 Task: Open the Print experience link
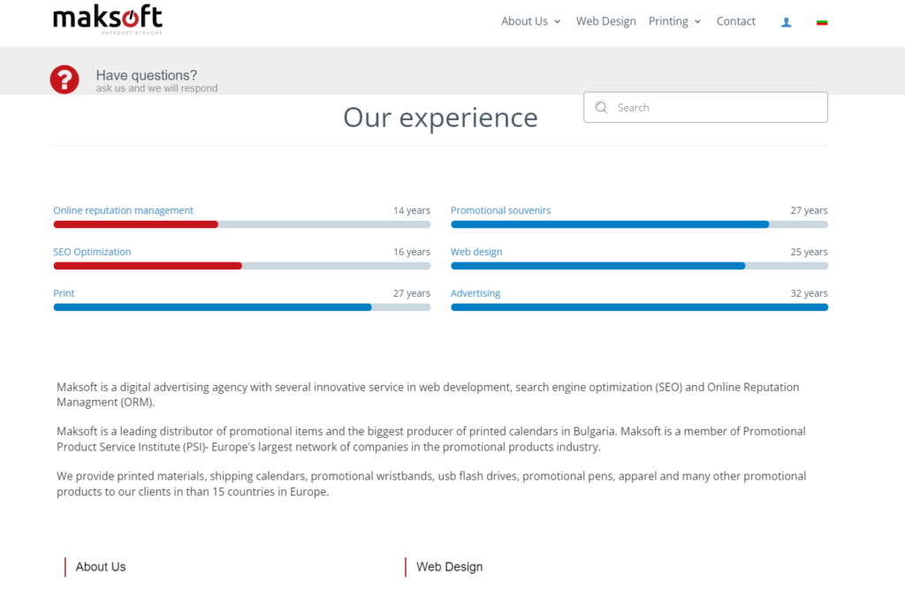pos(64,293)
